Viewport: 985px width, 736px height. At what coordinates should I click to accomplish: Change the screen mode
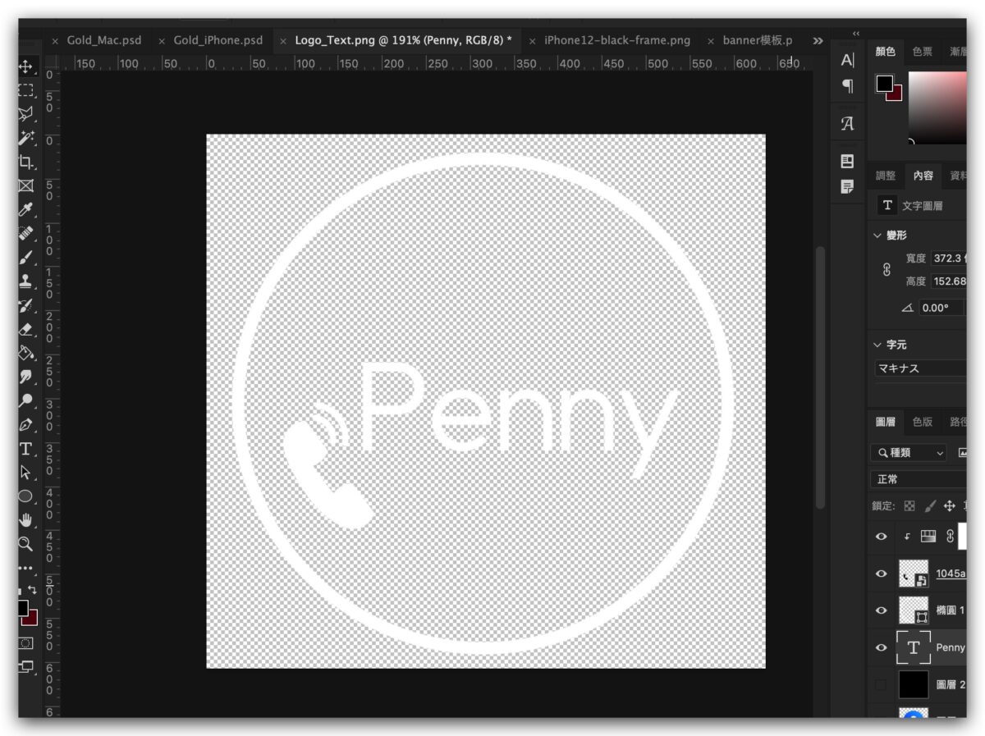(25, 666)
